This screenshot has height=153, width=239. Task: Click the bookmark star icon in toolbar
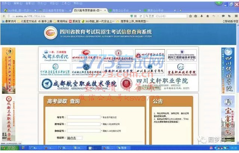click(190, 16)
